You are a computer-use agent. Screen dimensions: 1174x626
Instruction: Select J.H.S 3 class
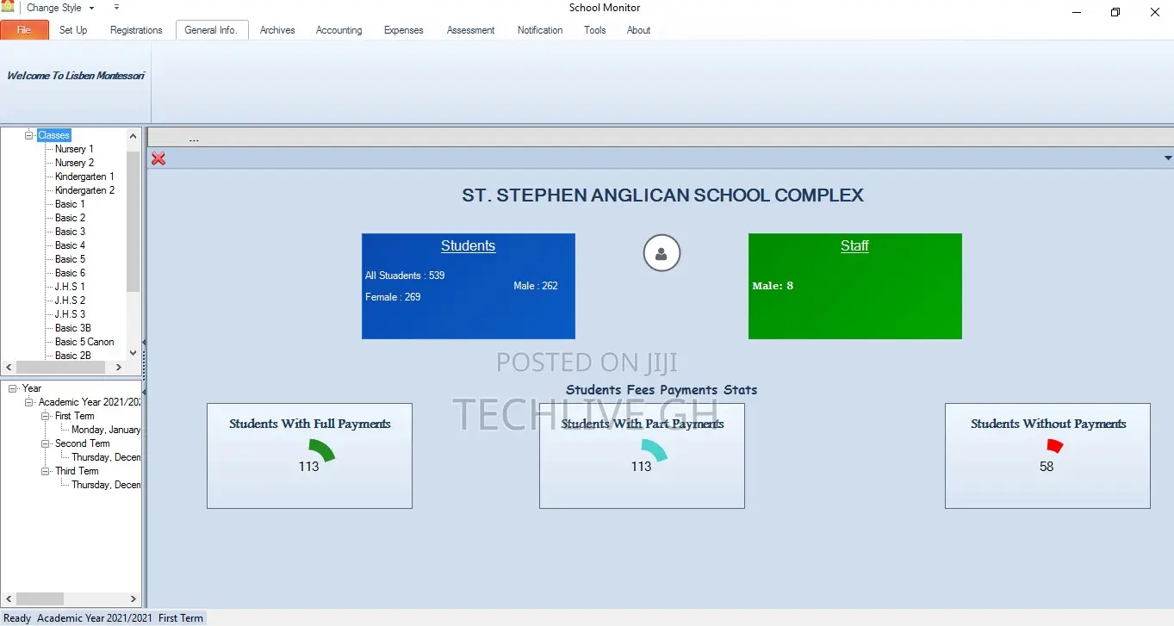click(x=70, y=314)
